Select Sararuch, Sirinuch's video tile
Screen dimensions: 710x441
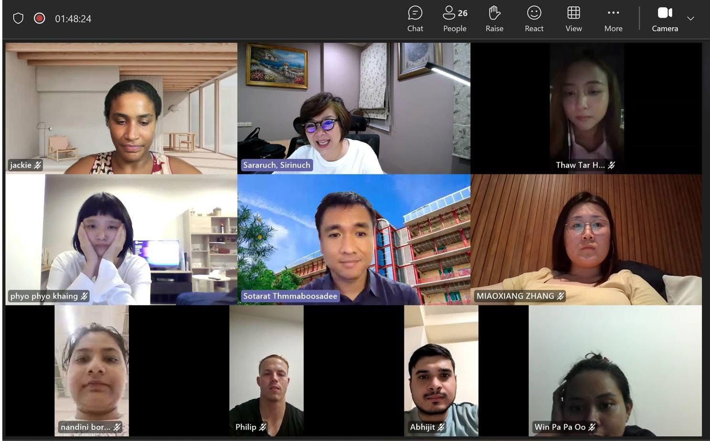coord(353,108)
